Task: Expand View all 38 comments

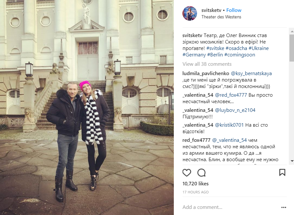Action: pos(207,64)
